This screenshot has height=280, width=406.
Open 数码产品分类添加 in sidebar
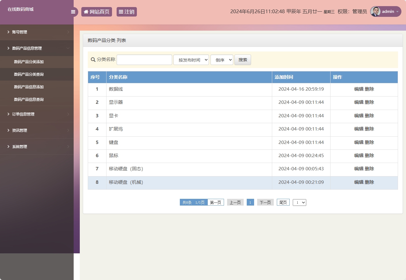[29, 62]
